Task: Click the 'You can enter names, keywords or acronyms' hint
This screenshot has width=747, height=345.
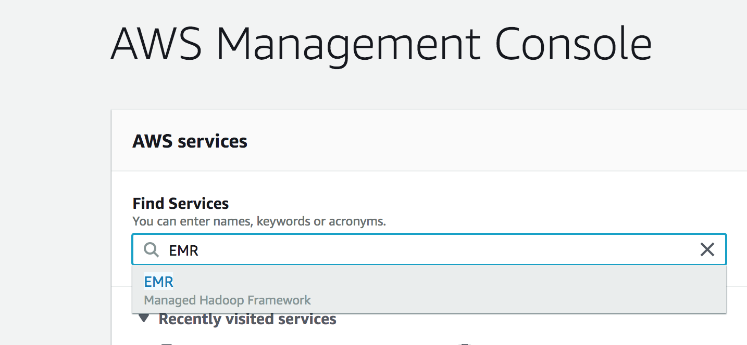Action: point(259,221)
